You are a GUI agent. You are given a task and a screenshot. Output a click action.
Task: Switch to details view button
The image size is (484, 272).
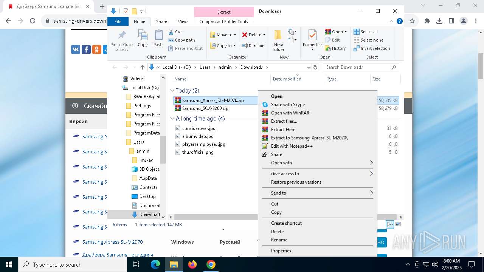390,224
